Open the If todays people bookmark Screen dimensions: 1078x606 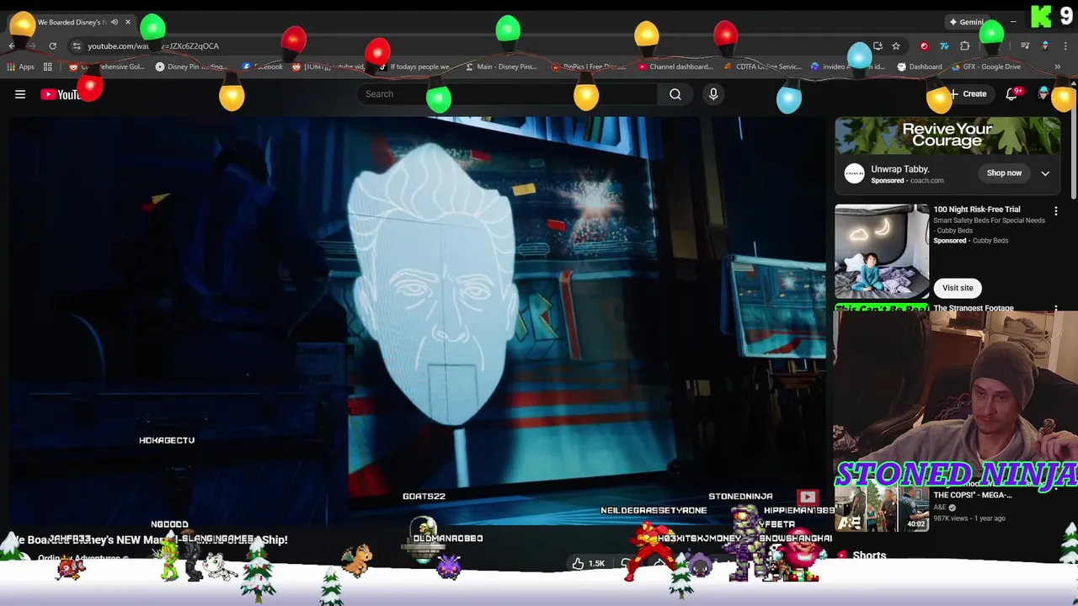[414, 66]
